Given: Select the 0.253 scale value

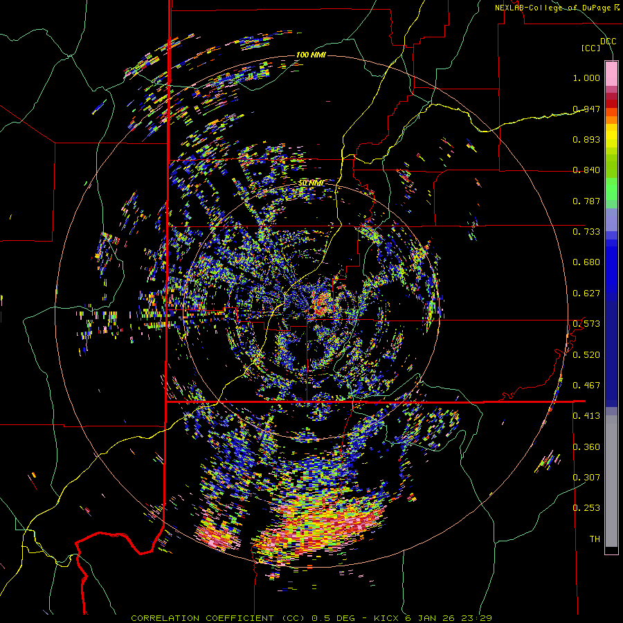Looking at the screenshot, I should click(x=586, y=508).
